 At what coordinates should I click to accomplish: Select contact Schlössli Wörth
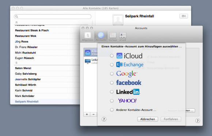(x=47, y=85)
